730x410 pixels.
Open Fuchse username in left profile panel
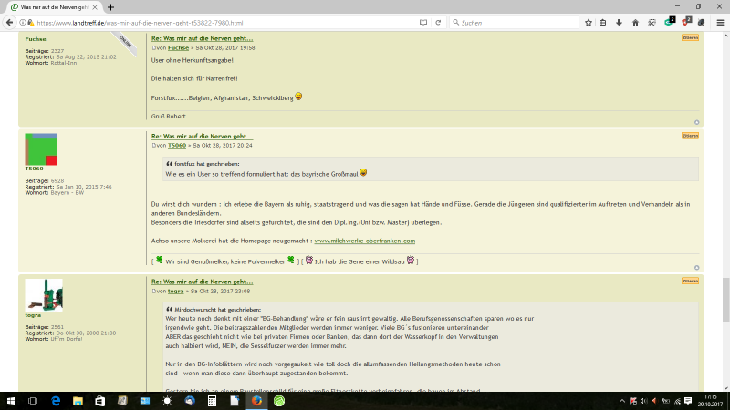point(36,39)
